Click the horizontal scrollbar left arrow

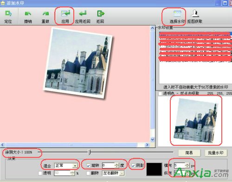tap(2, 145)
